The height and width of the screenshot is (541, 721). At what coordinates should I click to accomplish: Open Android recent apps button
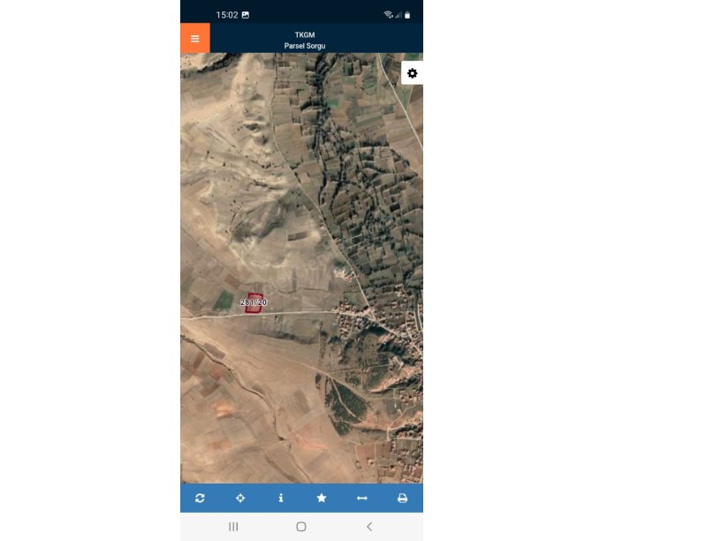(x=233, y=526)
